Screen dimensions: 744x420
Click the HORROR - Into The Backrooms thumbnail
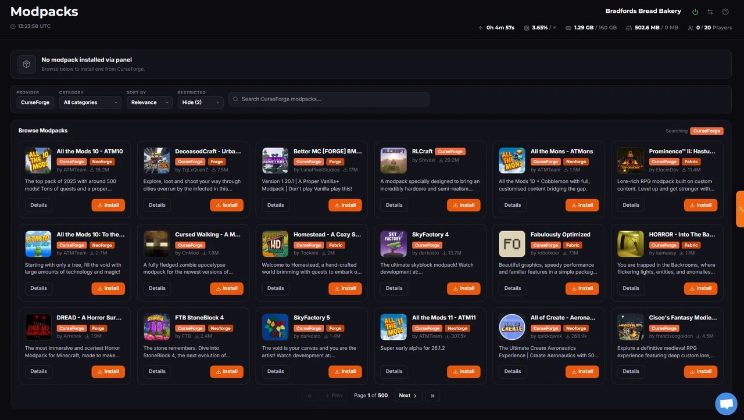click(x=631, y=244)
